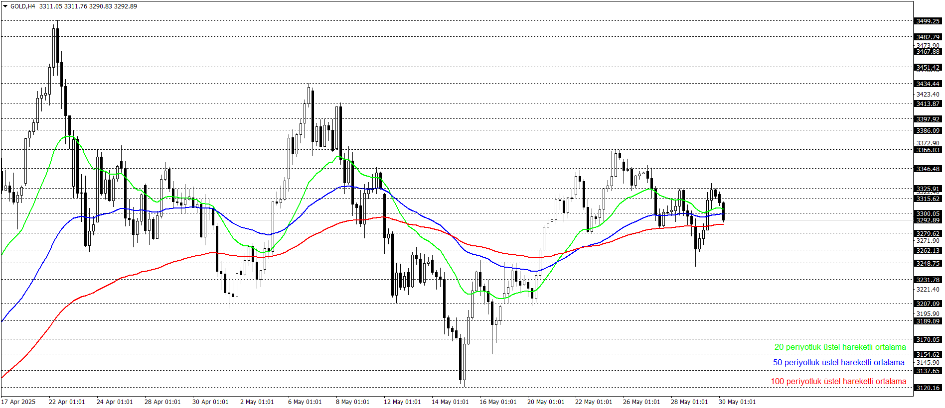Click the 22 Apr 01:01 date label

point(67,402)
